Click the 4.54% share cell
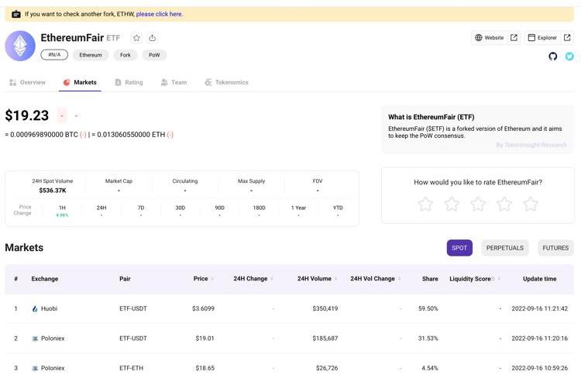581x378 pixels. pyautogui.click(x=430, y=368)
